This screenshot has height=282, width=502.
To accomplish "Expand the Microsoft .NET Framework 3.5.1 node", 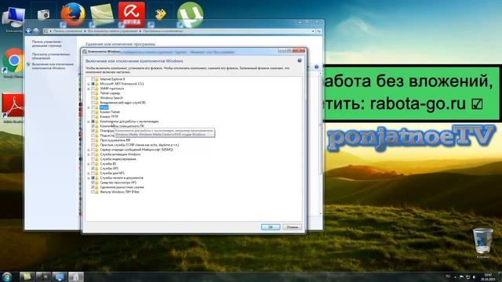I will tap(89, 84).
